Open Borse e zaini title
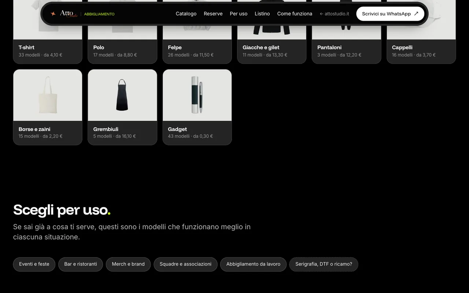The image size is (469, 293). point(34,129)
